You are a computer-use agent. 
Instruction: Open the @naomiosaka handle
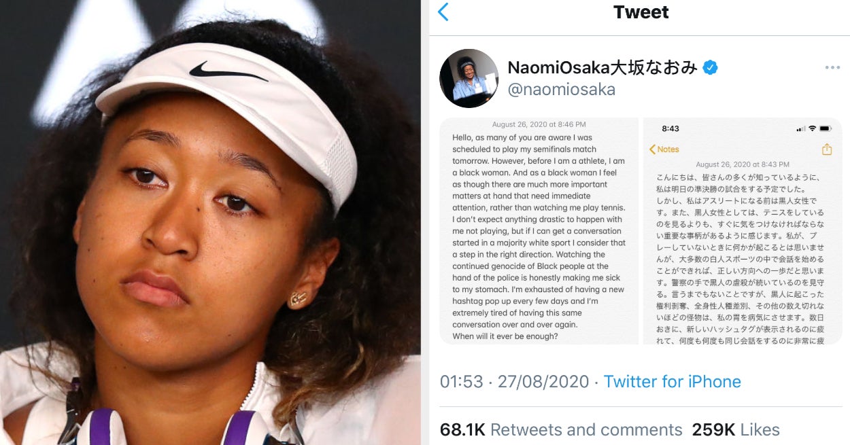point(562,90)
